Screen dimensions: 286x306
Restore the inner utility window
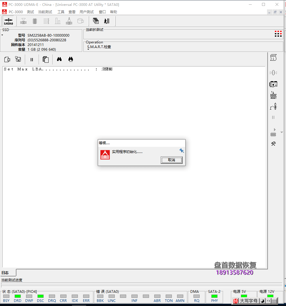pos(275,12)
